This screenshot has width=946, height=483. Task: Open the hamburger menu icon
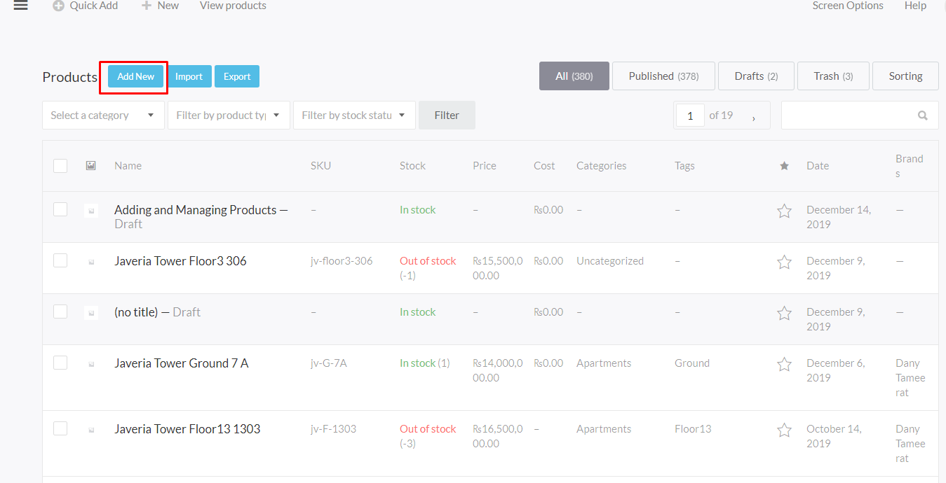click(20, 6)
